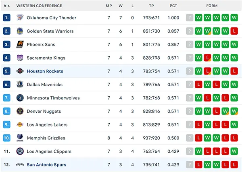Viewport: 242px width, 172px height.
Task: Open the Los Angeles Lakers team page
Action: pos(47,125)
